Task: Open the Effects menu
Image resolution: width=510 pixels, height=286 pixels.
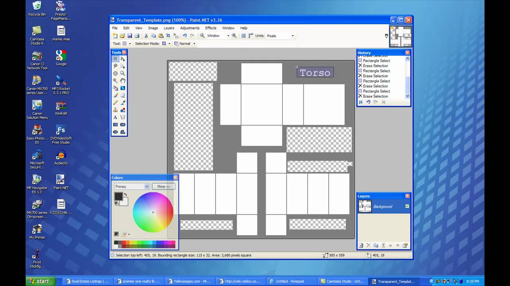Action: pos(211,28)
